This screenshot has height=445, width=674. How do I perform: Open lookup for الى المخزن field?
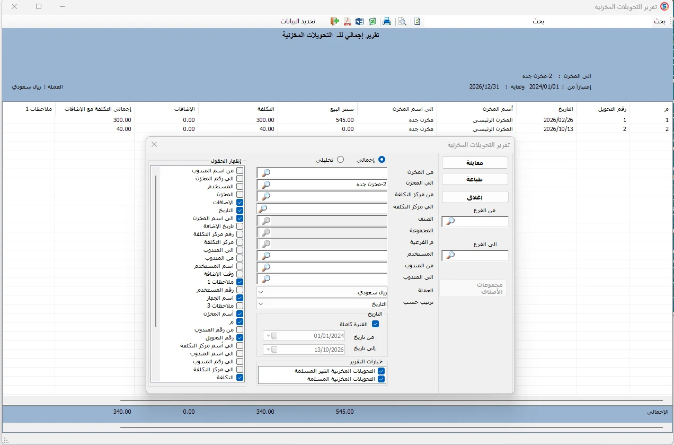[x=266, y=185]
